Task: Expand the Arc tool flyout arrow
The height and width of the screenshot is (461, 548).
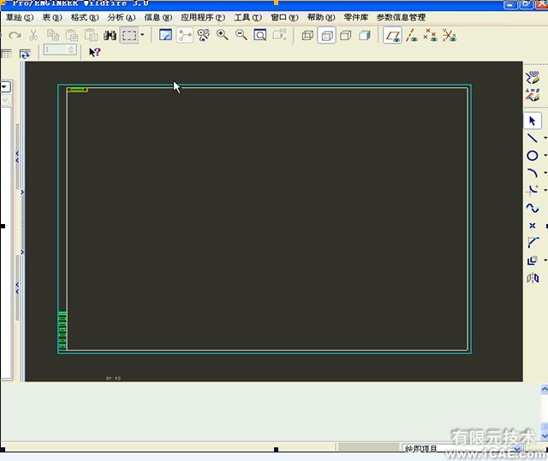Action: pos(545,173)
